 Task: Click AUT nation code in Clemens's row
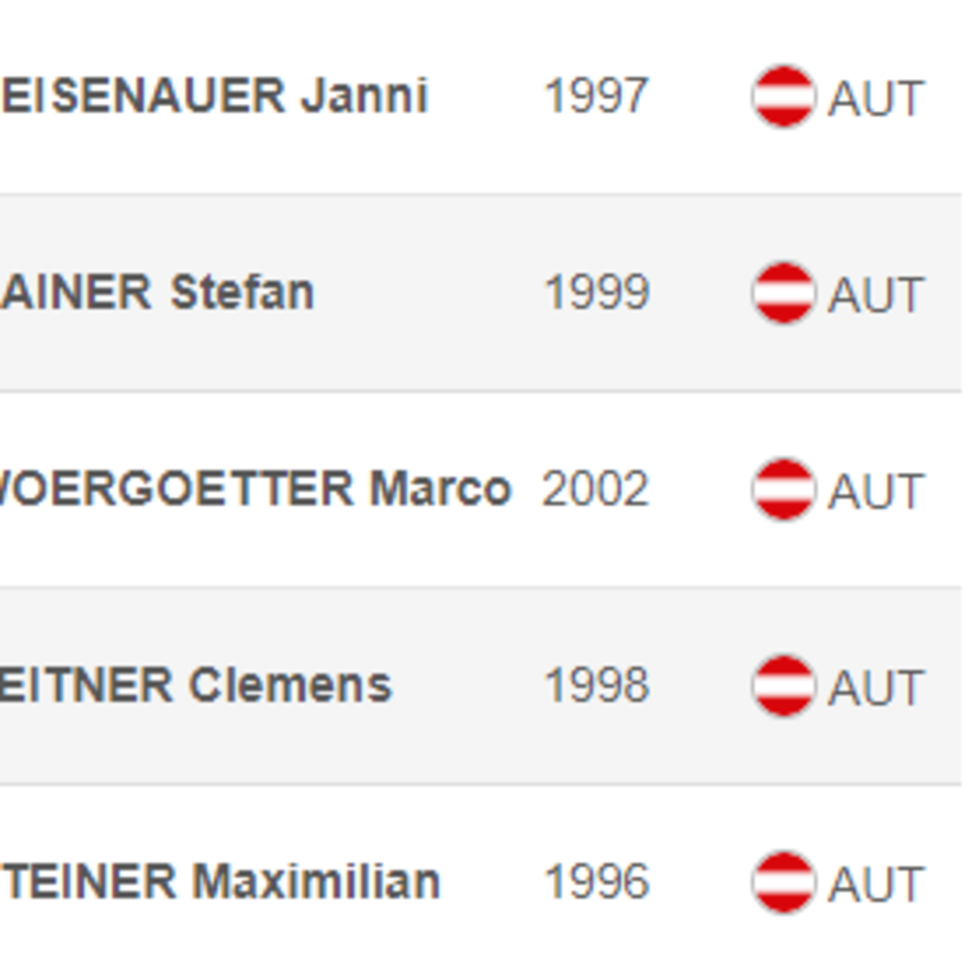point(876,688)
